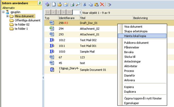The image size is (174, 107).
Task: Select Bevaka in the context menu
Action: (129, 52)
